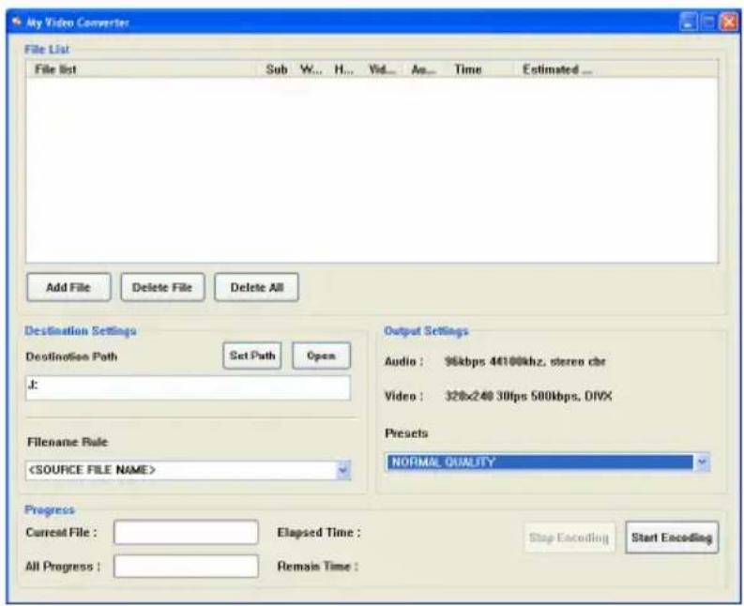Image resolution: width=744 pixels, height=606 pixels.
Task: Start encoding with the Start Encoding button
Action: (672, 538)
